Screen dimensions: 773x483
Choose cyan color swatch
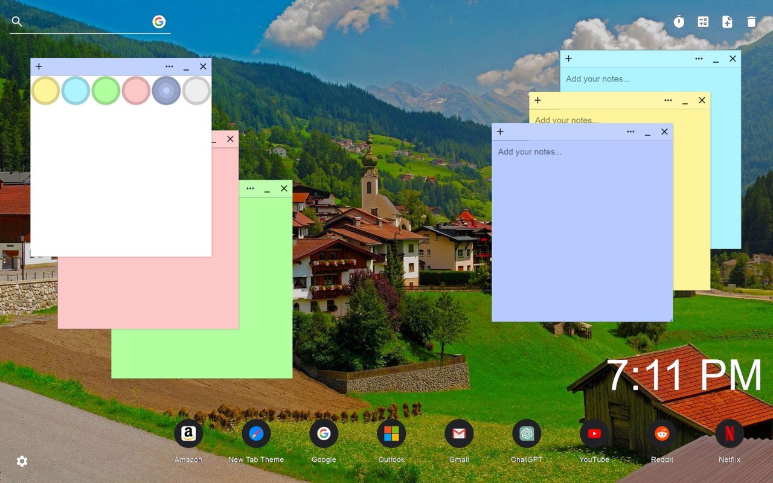(75, 91)
